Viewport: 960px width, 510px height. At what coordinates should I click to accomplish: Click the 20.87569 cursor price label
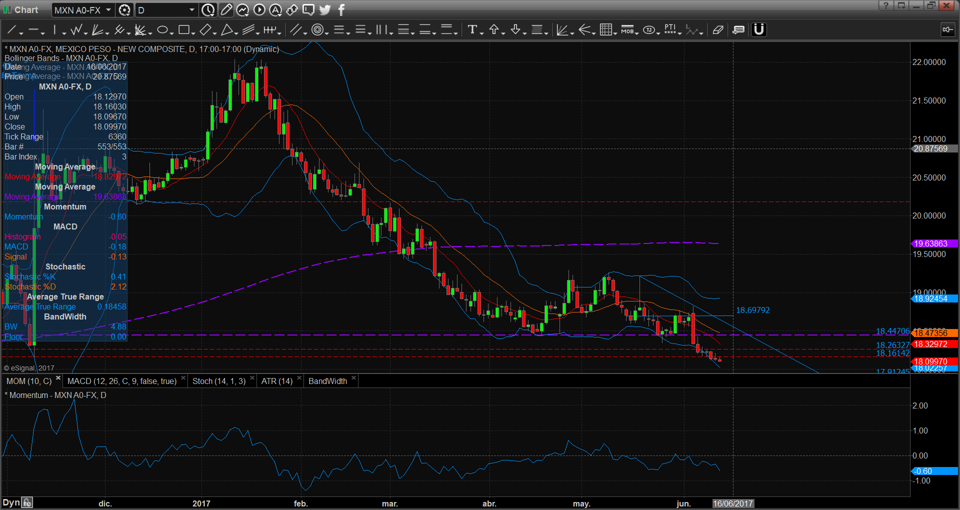(x=934, y=148)
